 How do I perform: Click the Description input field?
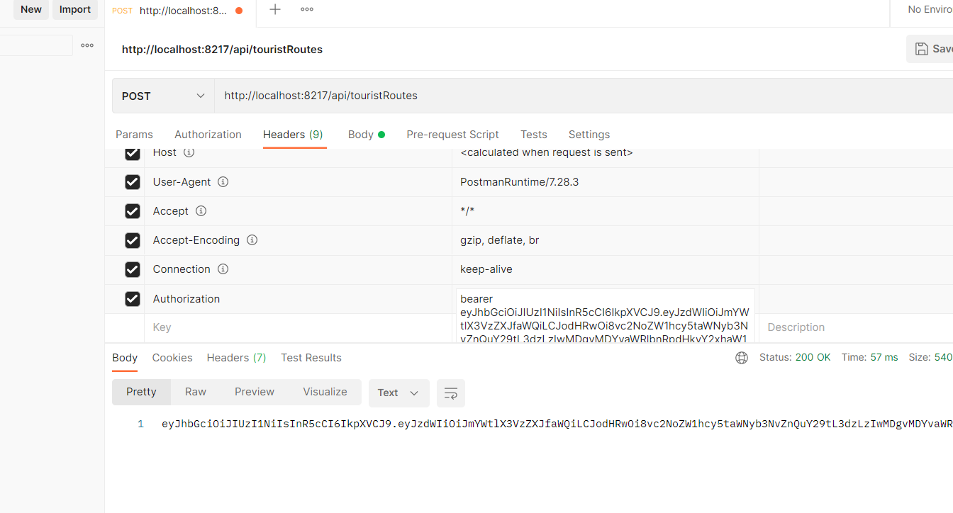[856, 327]
